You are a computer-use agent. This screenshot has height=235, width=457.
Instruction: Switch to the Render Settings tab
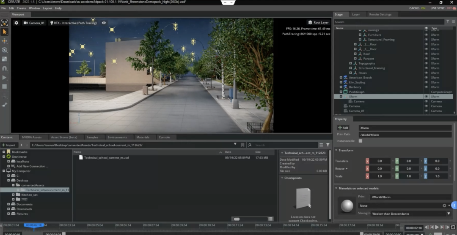pyautogui.click(x=380, y=14)
